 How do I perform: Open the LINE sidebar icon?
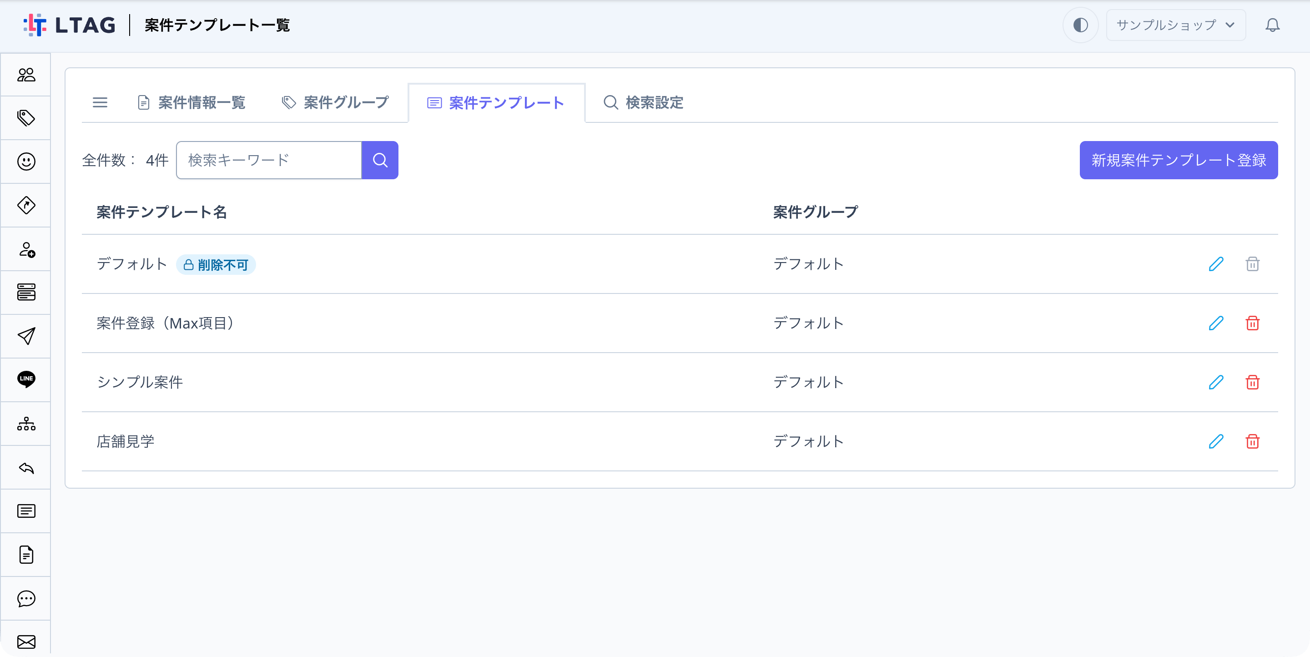[26, 379]
